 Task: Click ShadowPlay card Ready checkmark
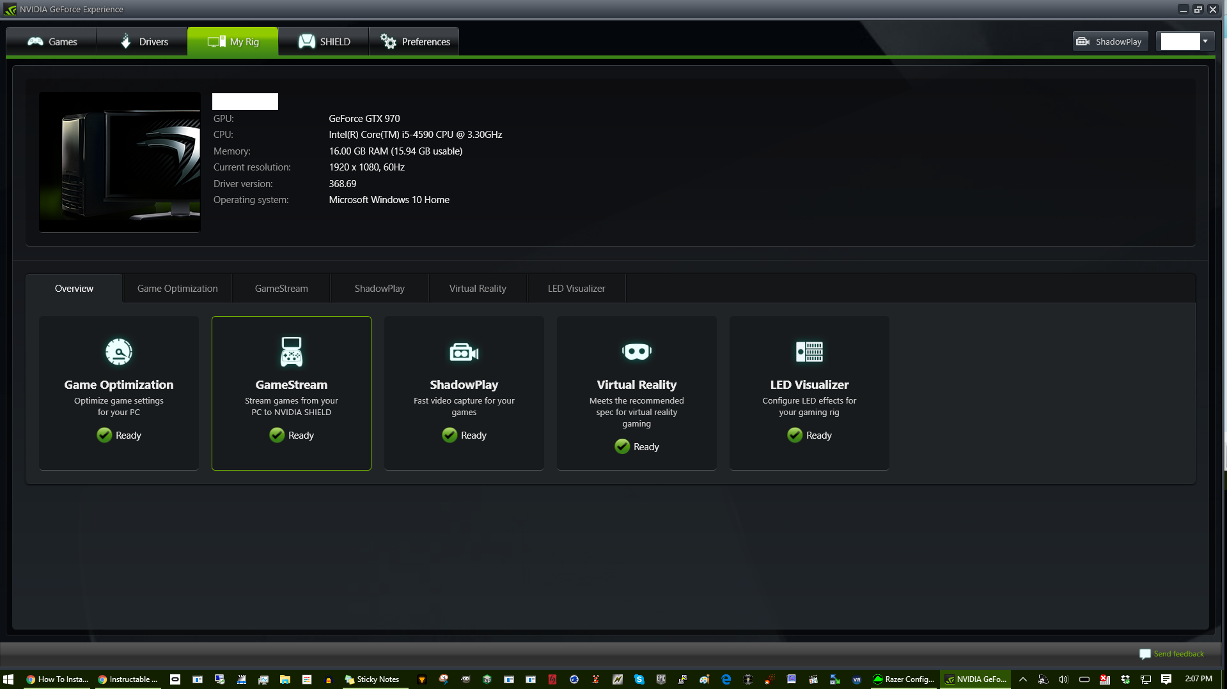pyautogui.click(x=449, y=435)
